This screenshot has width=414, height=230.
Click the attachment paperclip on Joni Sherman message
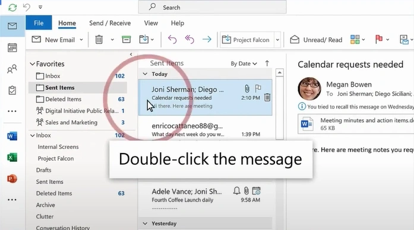(247, 88)
